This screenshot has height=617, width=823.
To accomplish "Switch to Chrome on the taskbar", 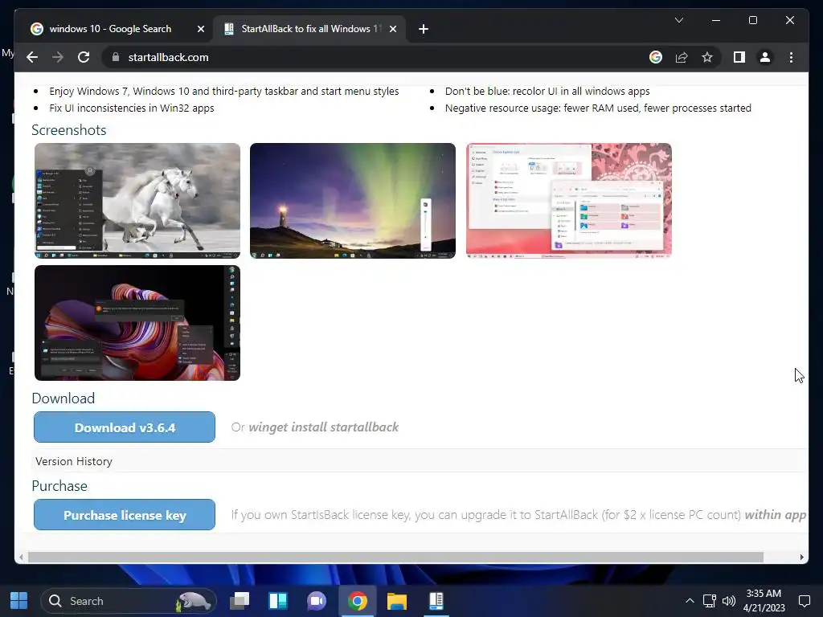I will [358, 601].
